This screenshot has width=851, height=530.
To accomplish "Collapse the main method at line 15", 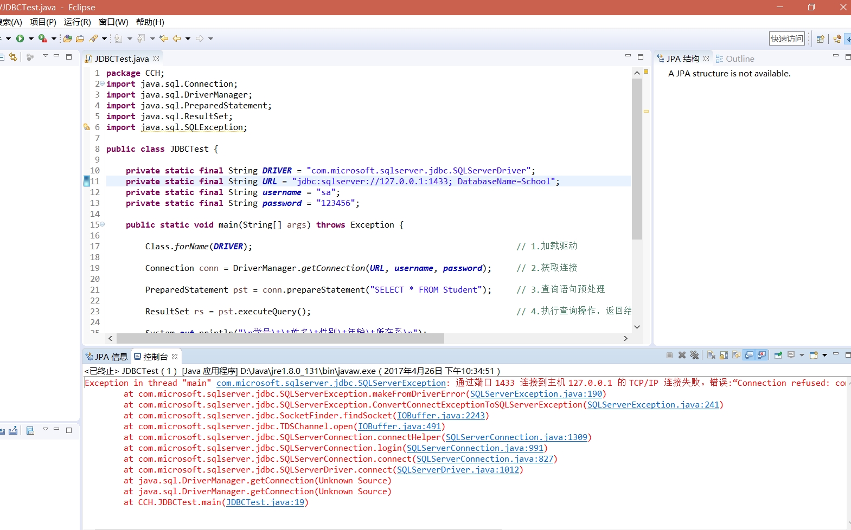I will (102, 224).
